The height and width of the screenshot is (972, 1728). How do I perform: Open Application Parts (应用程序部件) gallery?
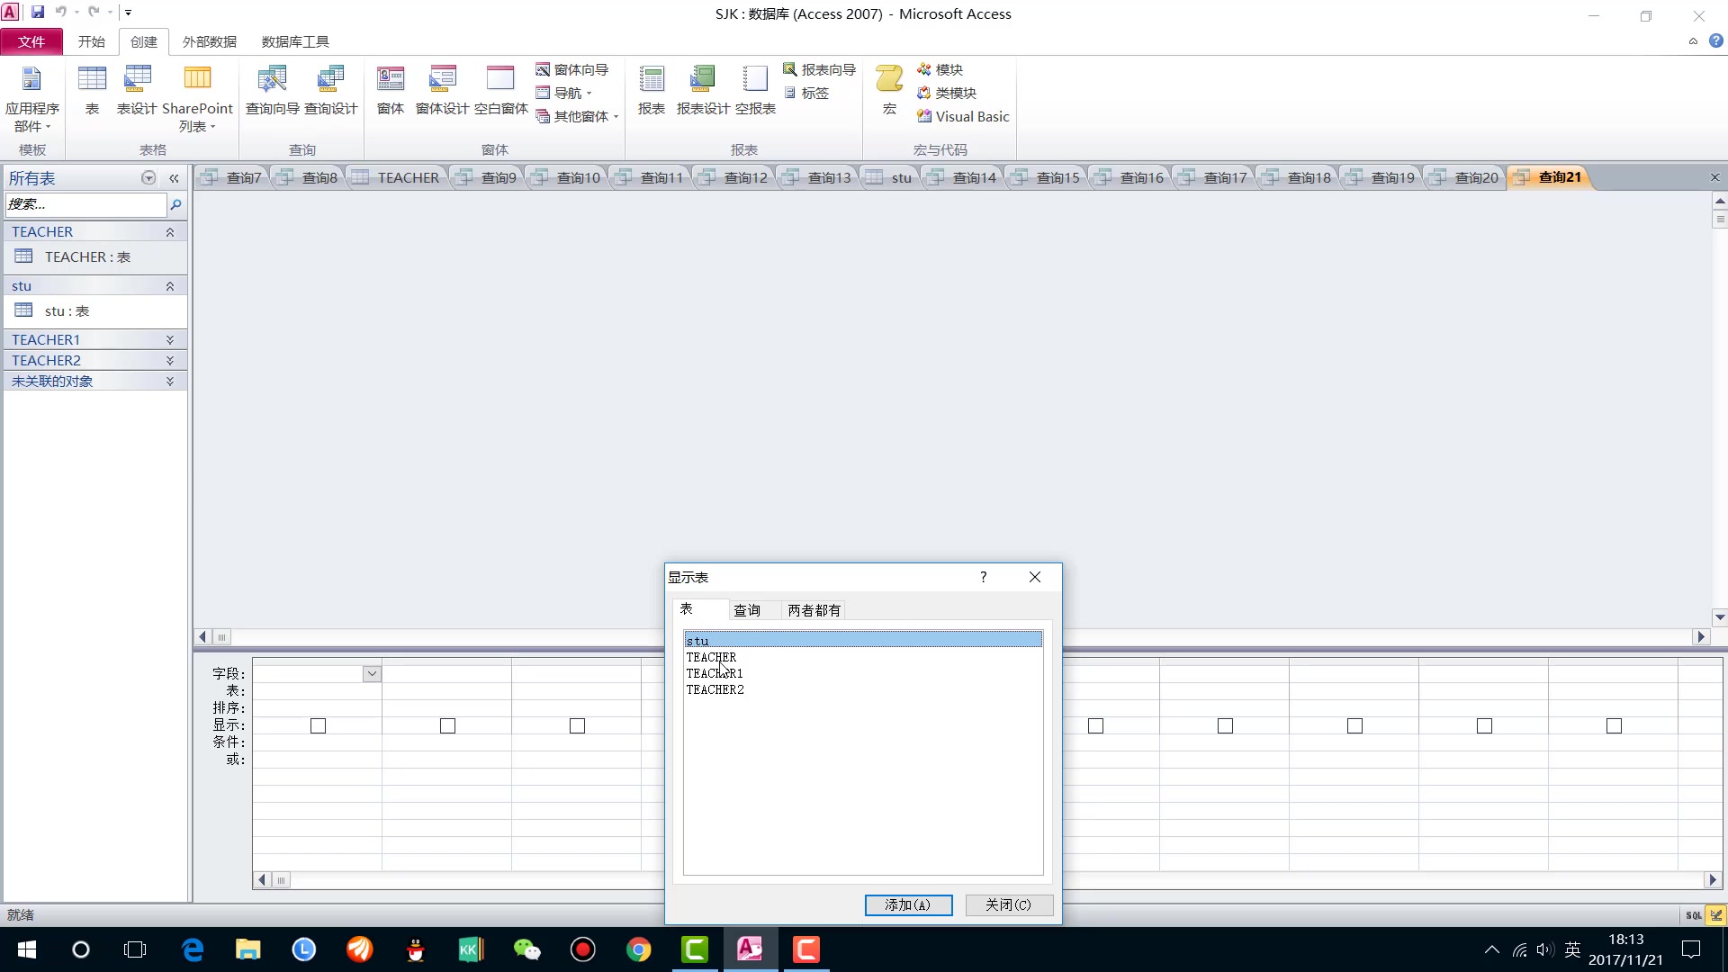31,99
